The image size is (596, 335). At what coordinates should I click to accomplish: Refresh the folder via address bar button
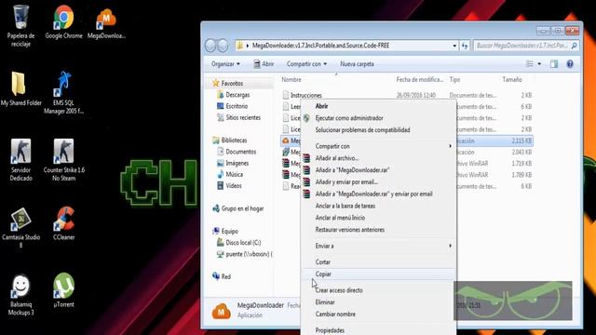465,46
